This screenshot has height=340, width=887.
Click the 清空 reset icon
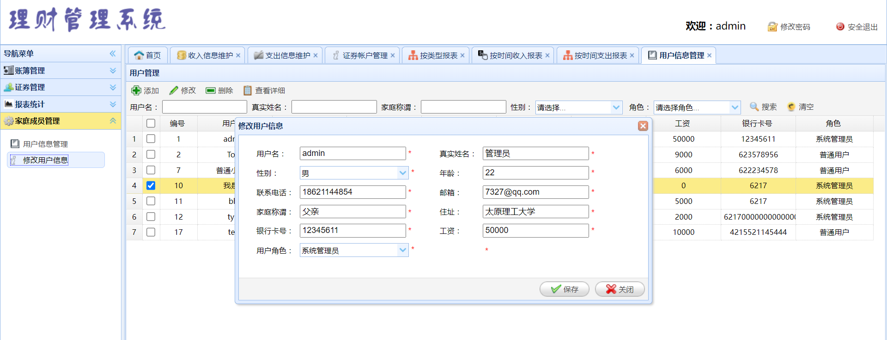(x=791, y=107)
